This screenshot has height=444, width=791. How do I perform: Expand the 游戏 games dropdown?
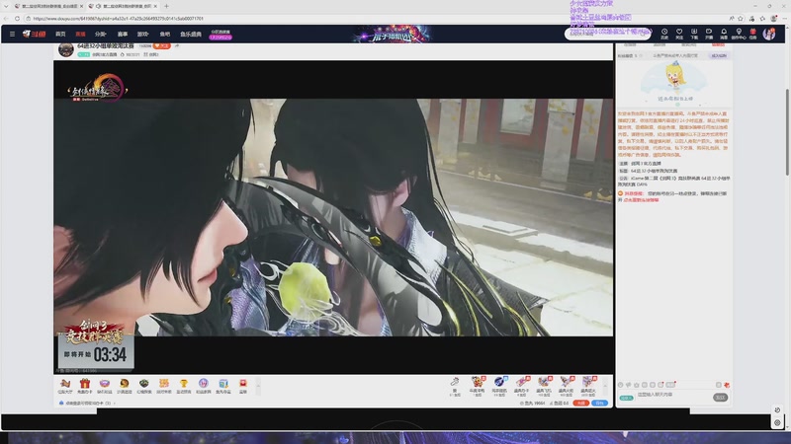[x=143, y=35]
